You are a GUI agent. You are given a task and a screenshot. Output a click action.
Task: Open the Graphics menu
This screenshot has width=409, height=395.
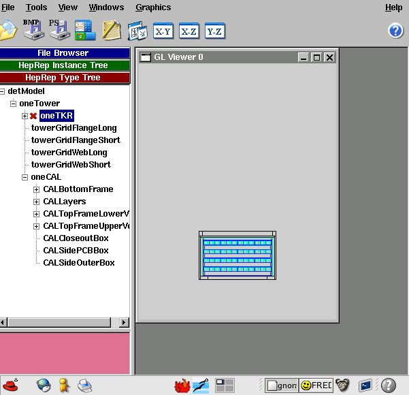click(153, 7)
